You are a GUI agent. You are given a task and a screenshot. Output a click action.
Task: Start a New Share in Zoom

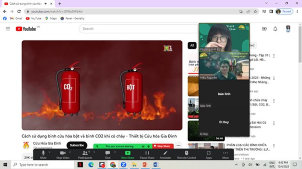point(128,154)
